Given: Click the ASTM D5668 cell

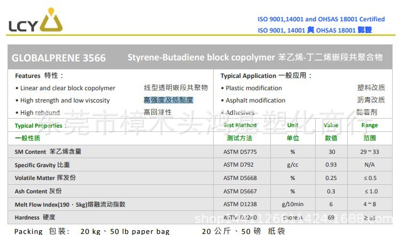Looking at the screenshot, I should tap(240, 178).
